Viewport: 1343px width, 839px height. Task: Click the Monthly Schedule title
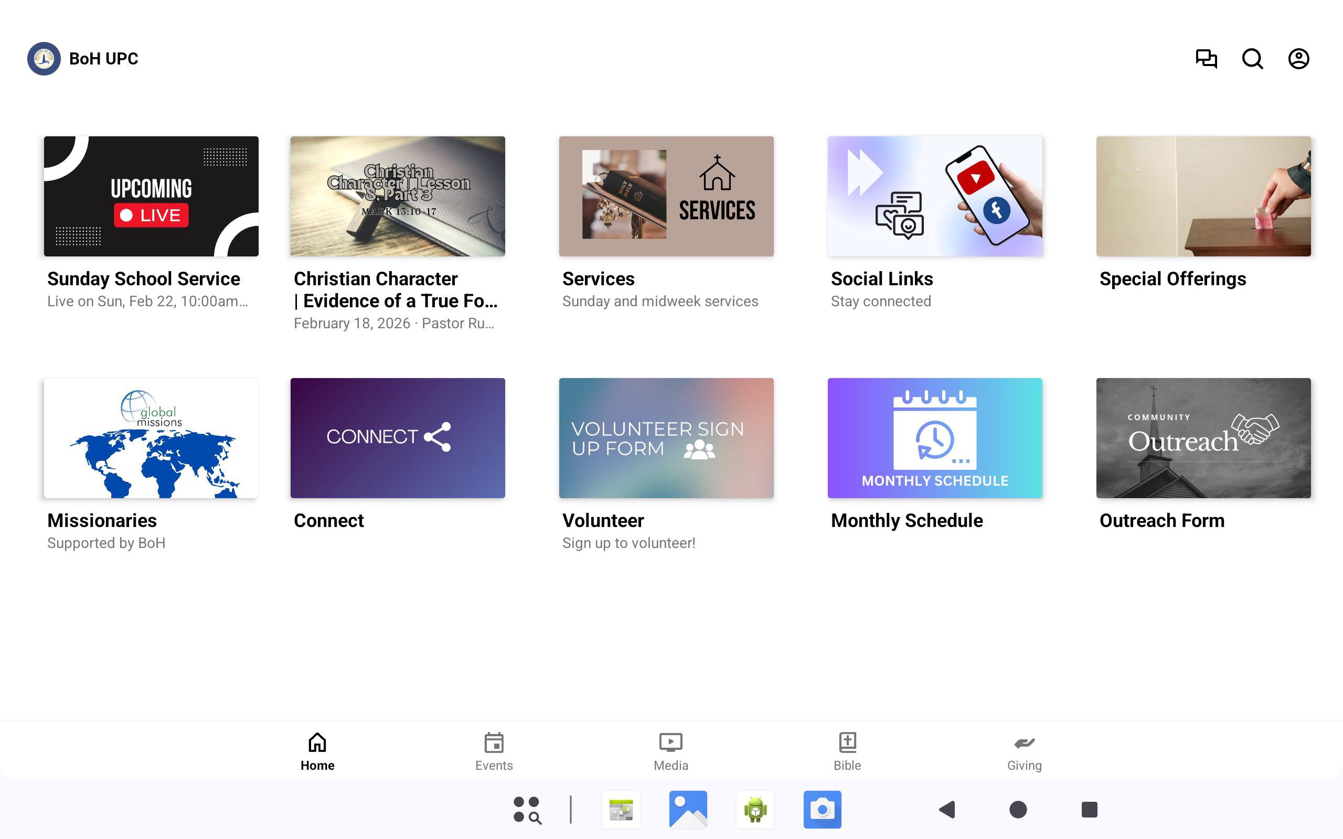pyautogui.click(x=906, y=521)
